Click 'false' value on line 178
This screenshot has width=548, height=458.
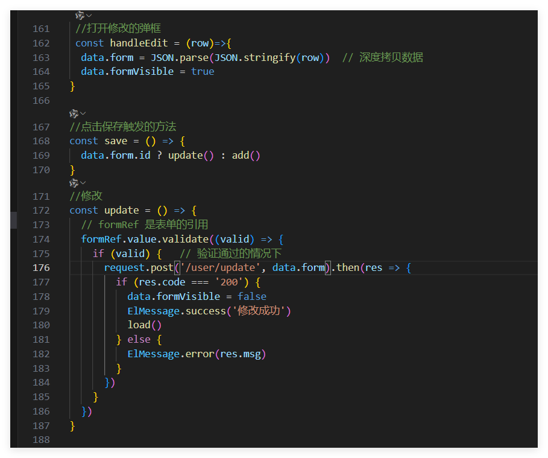click(252, 297)
